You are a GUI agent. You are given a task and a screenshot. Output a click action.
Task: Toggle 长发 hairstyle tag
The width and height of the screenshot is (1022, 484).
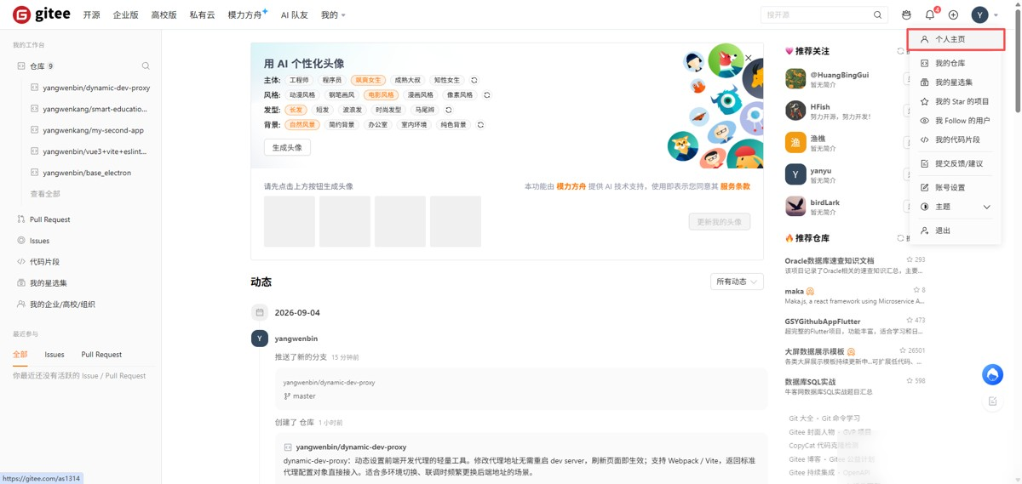296,110
